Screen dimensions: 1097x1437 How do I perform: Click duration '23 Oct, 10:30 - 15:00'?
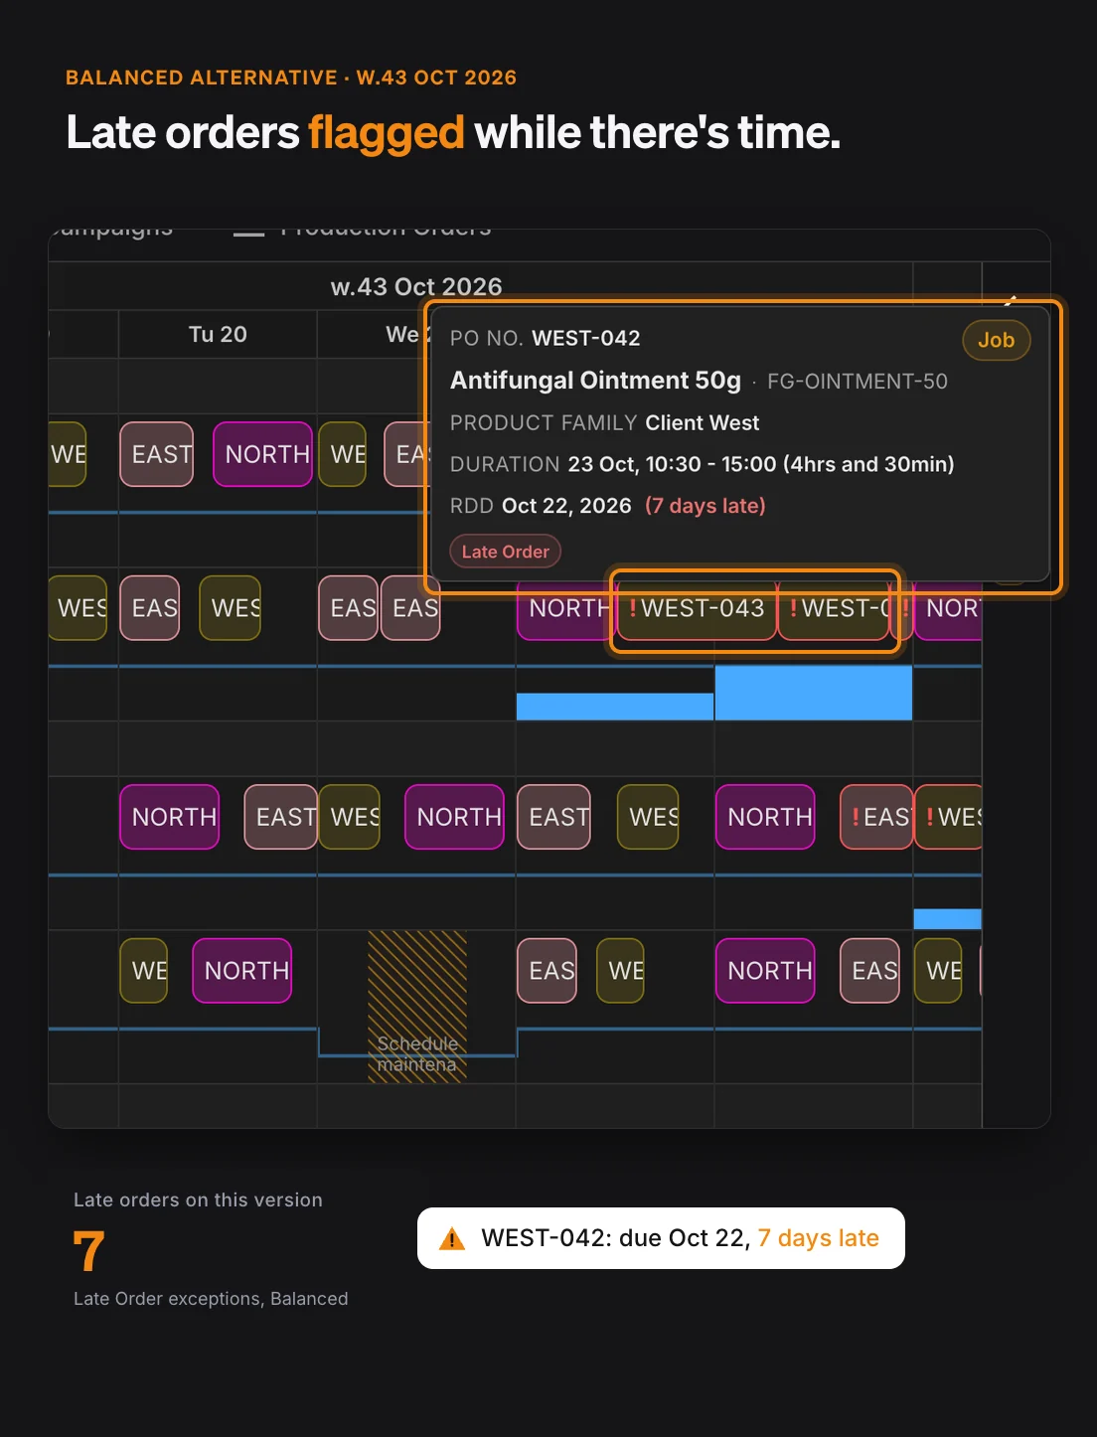click(x=672, y=464)
